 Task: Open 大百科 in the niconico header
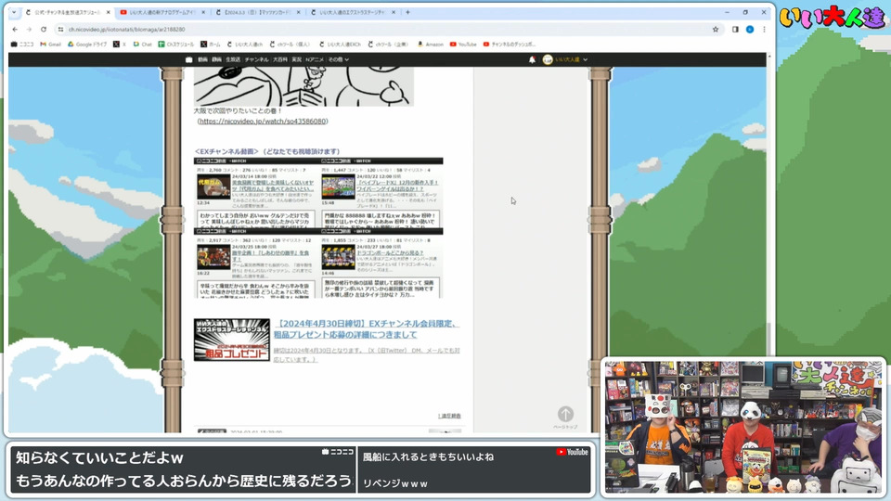click(279, 59)
